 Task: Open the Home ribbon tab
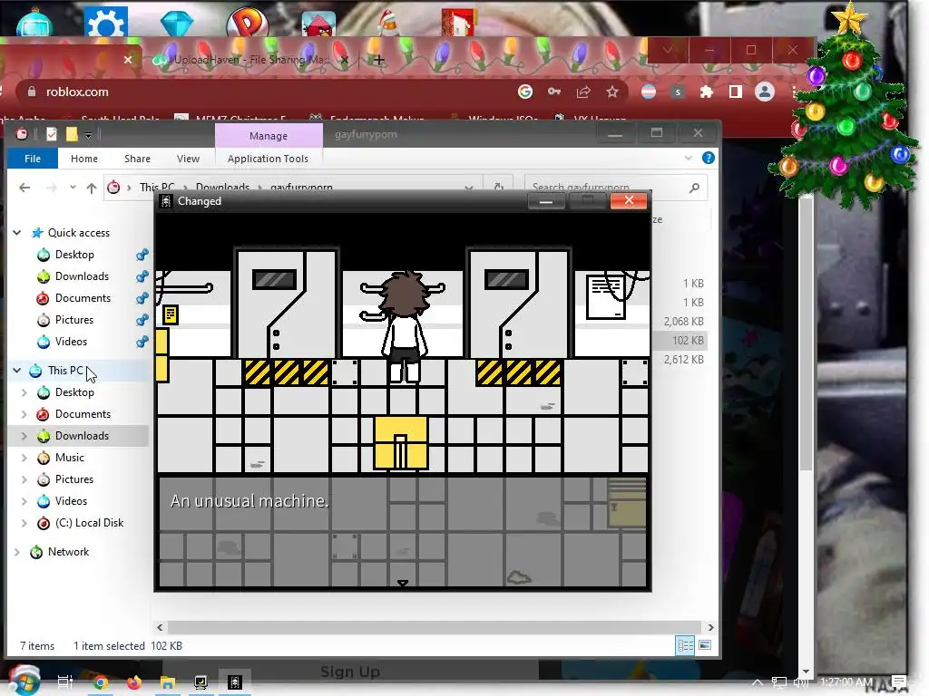(x=84, y=159)
